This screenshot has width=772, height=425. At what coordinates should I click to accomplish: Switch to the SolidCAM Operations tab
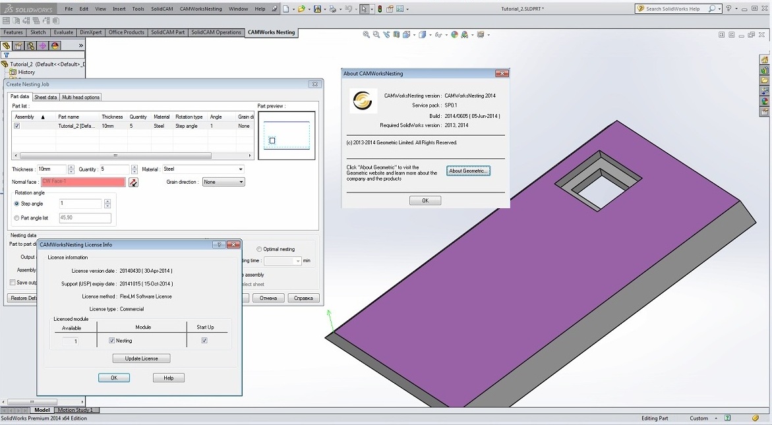tap(216, 32)
